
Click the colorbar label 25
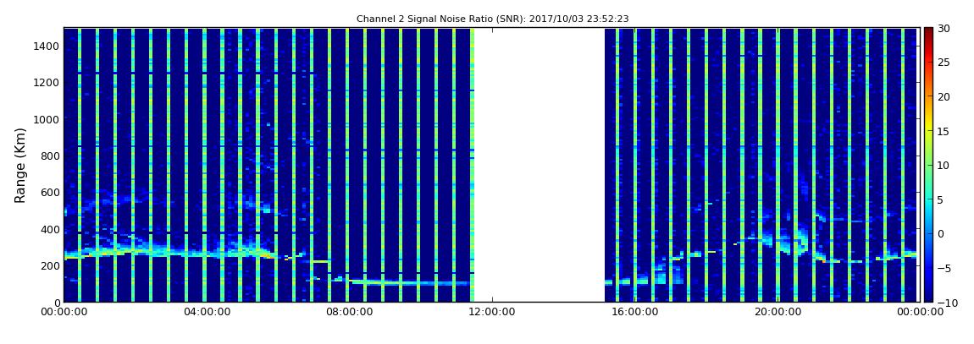tap(943, 63)
